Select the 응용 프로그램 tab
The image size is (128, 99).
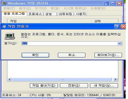point(14,14)
